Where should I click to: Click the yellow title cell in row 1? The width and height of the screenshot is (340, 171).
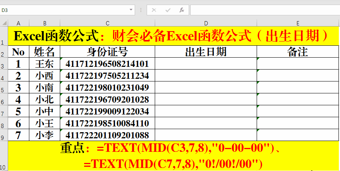173,36
